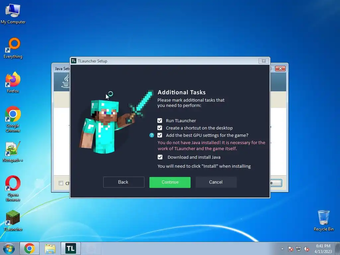
Task: Click the green Continue button
Action: click(170, 182)
